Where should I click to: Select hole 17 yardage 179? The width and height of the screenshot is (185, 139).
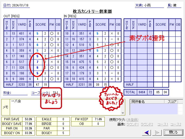coord(82,73)
